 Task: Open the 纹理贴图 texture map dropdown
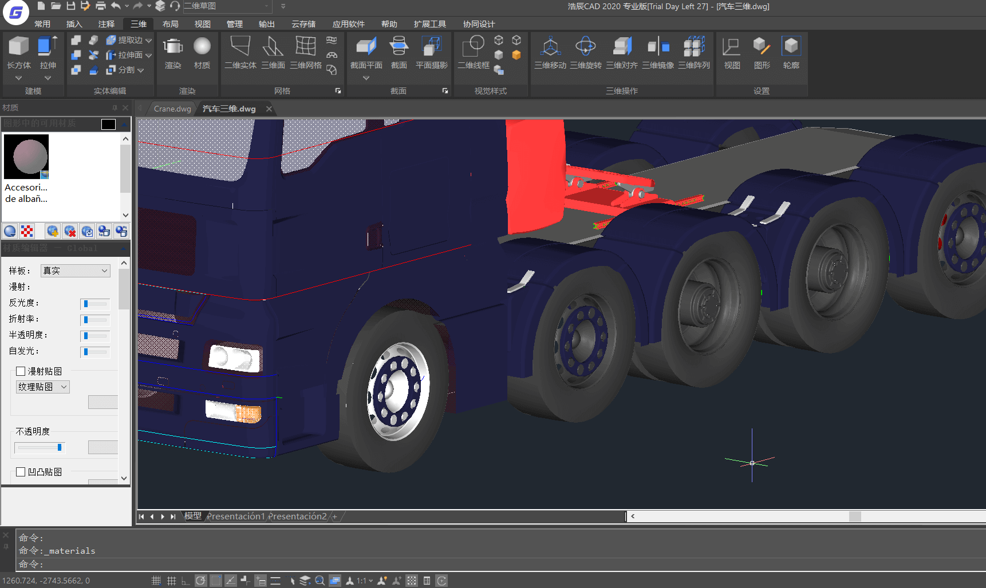43,387
